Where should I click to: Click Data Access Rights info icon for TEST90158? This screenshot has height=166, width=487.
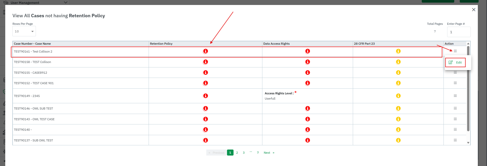click(x=307, y=62)
